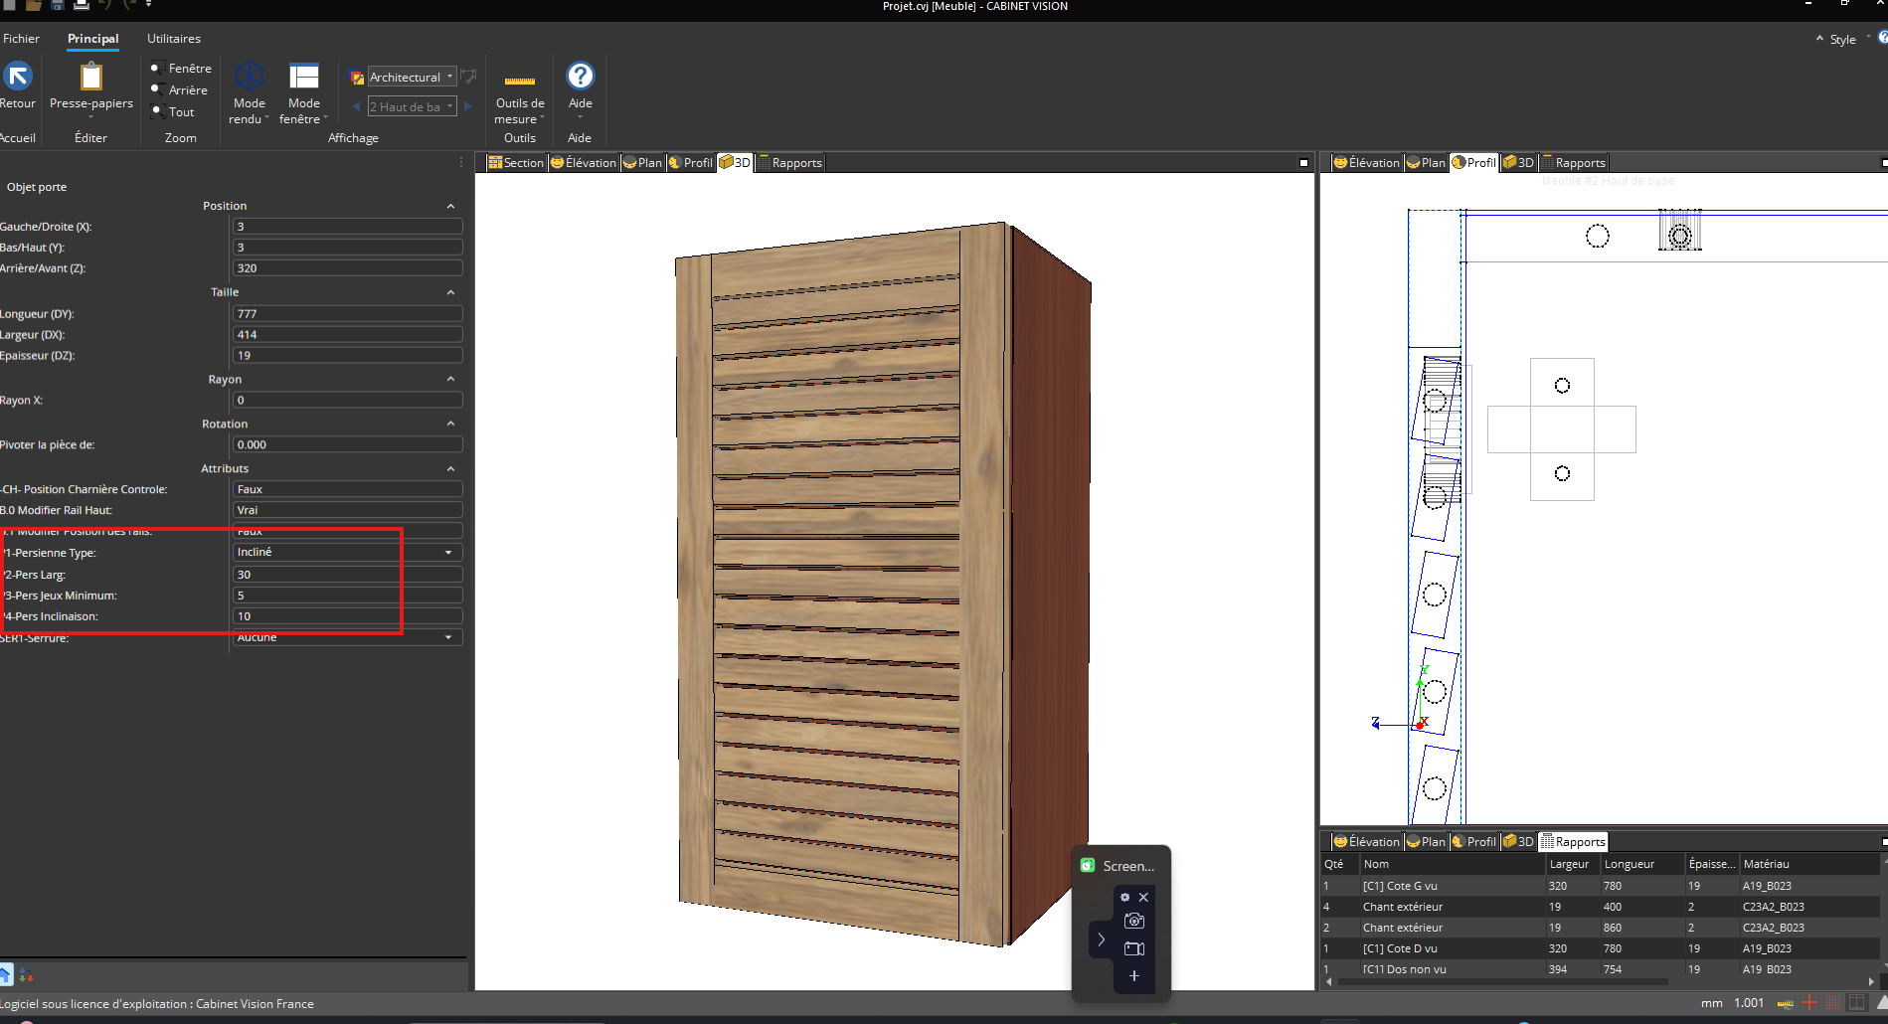Click the Mode fenêtre icon

click(303, 78)
